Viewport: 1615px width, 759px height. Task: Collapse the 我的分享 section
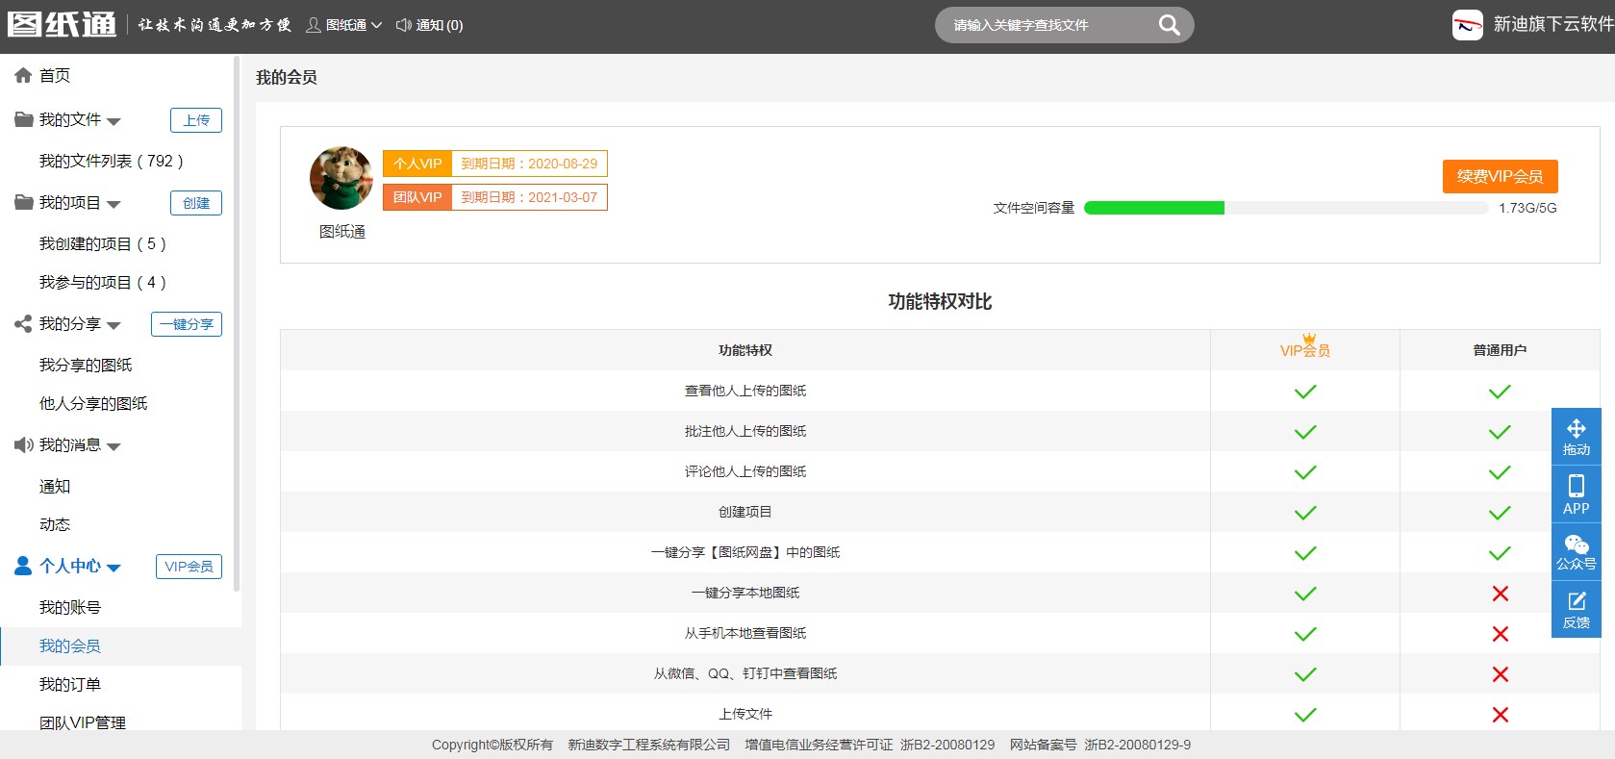click(x=114, y=325)
